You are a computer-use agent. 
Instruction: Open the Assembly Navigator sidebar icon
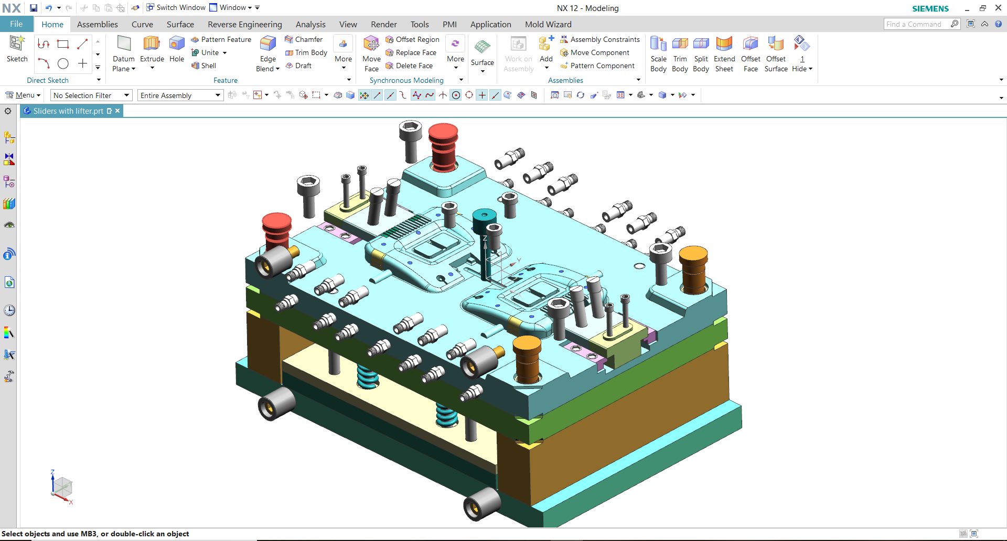coord(9,137)
